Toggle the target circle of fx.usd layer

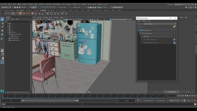coord(144,36)
